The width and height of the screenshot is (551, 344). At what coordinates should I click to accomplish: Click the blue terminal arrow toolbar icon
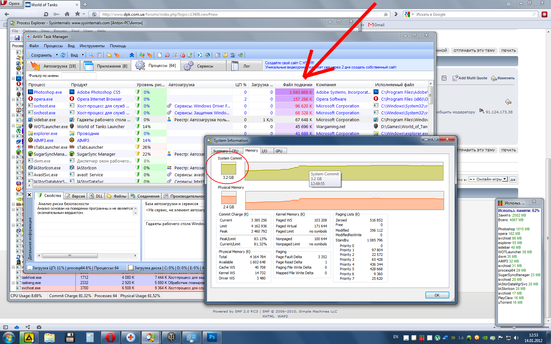pos(200,55)
